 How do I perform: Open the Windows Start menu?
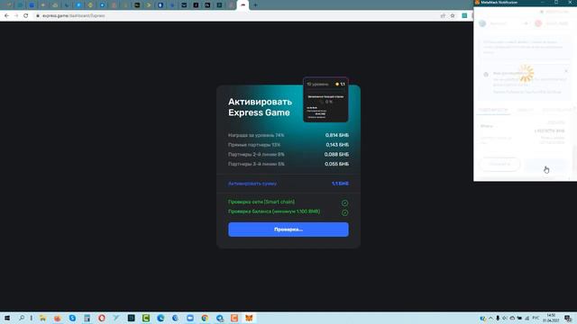coord(7,318)
